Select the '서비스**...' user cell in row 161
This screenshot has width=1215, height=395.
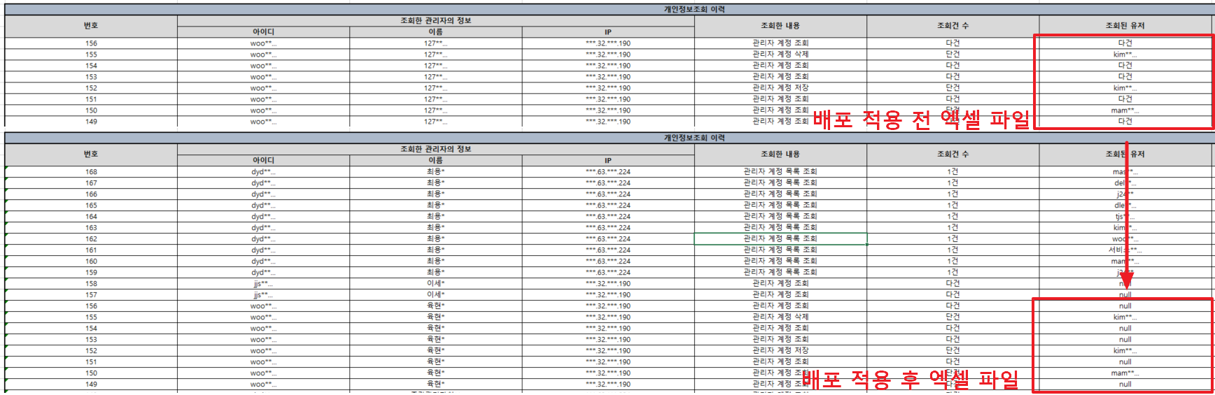[x=1125, y=250]
